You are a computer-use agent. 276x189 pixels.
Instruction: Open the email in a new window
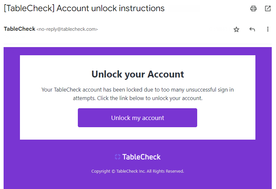pos(268,9)
